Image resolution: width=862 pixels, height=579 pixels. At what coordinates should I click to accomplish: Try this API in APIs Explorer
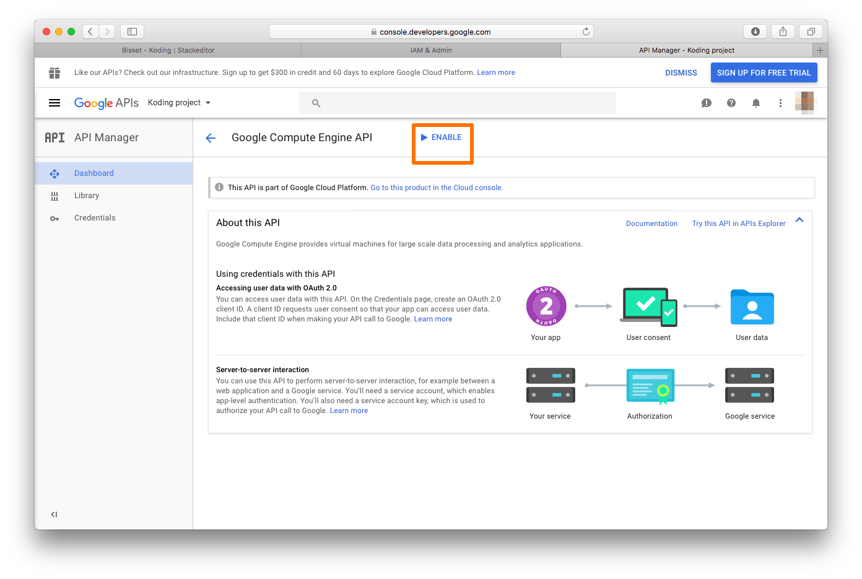(x=739, y=224)
